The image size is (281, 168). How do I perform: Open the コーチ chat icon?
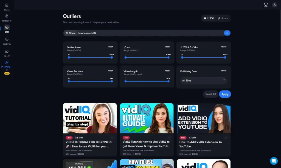click(x=7, y=51)
